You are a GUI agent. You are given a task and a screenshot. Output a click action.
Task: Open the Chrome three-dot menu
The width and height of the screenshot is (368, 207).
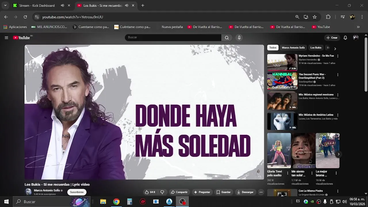[362, 17]
